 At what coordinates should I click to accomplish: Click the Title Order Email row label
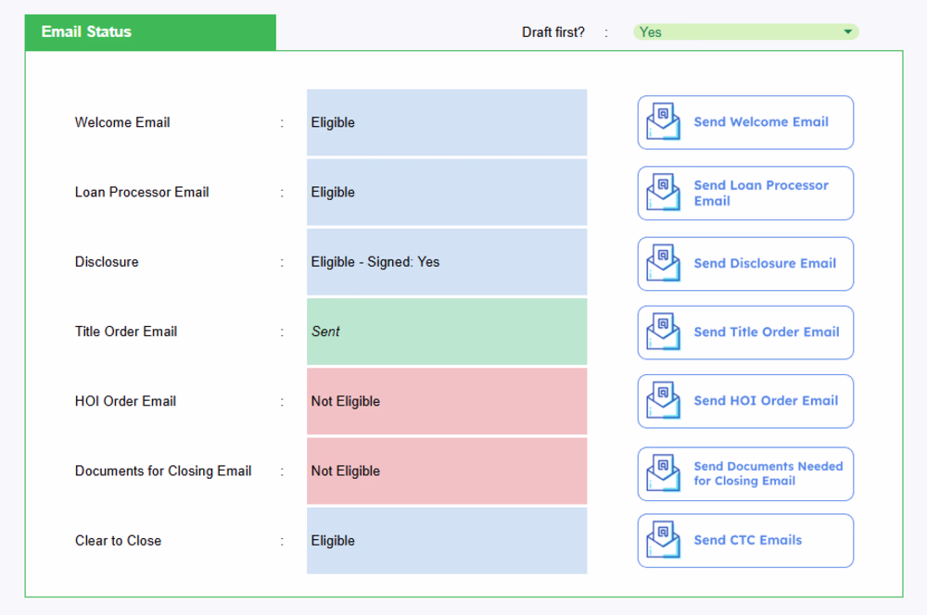pos(126,332)
